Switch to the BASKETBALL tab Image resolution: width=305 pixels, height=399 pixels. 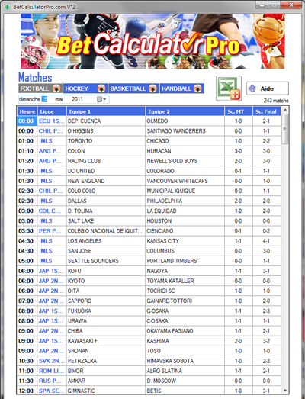pyautogui.click(x=133, y=88)
